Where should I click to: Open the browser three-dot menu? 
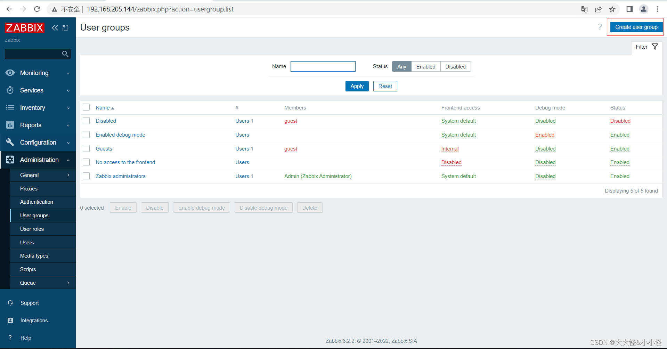click(x=657, y=9)
